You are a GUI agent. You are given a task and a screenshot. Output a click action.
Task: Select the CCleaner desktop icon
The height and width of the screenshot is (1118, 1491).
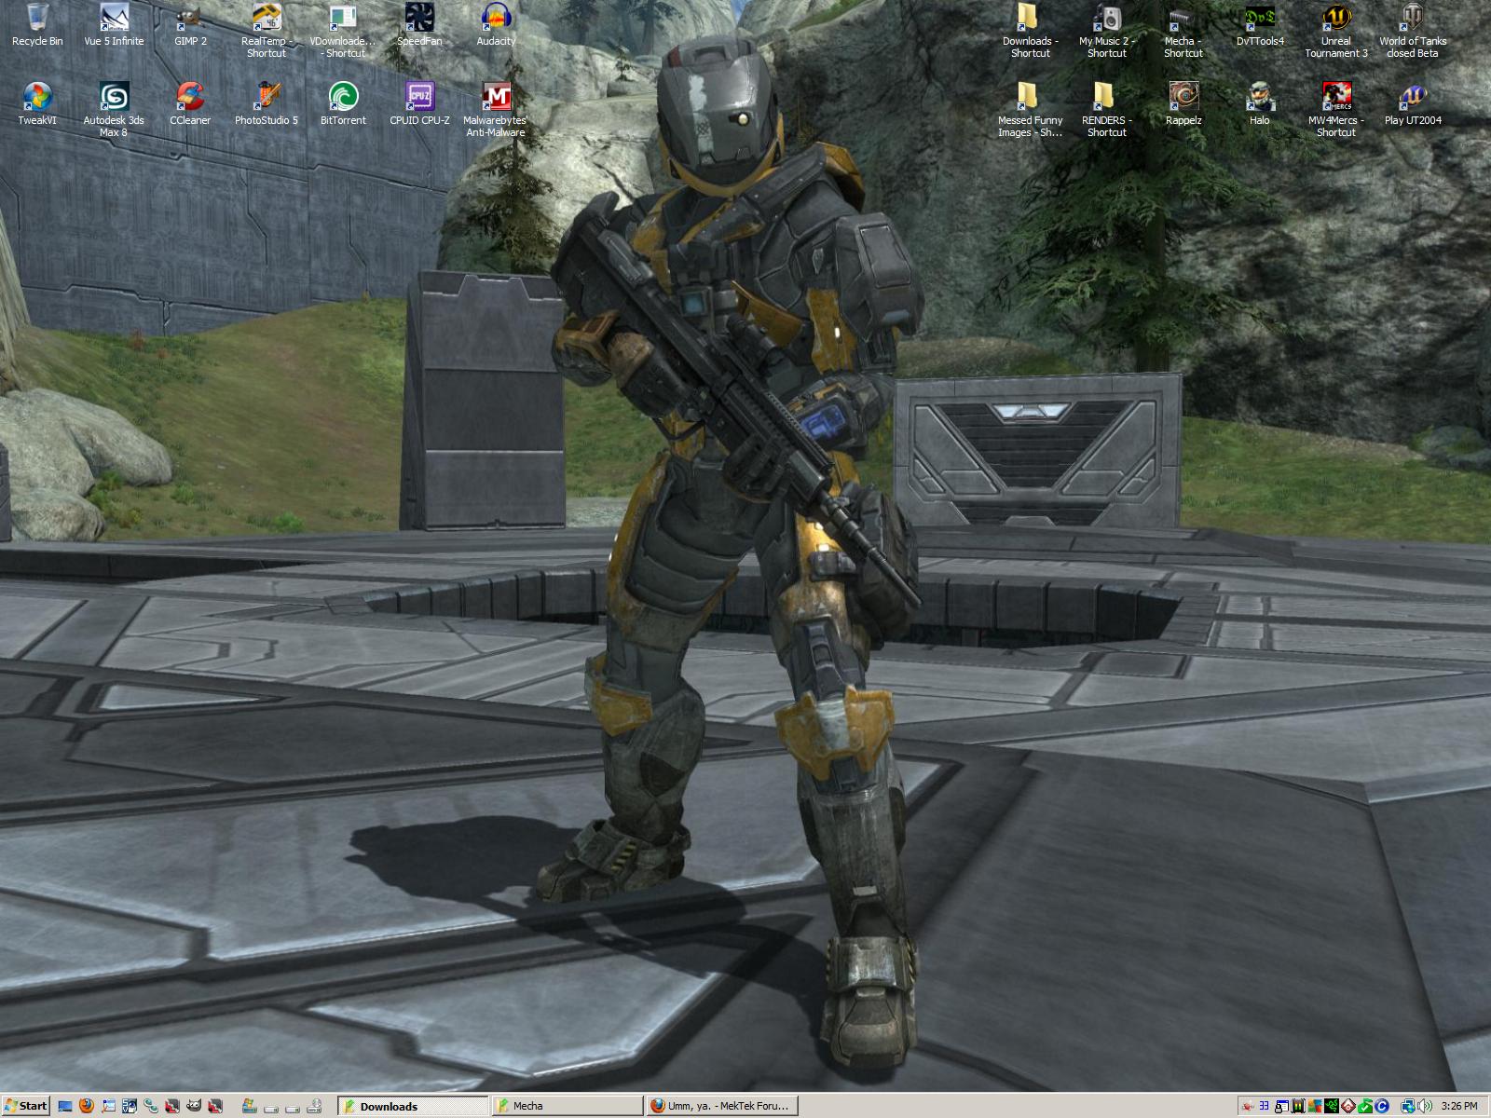point(190,103)
